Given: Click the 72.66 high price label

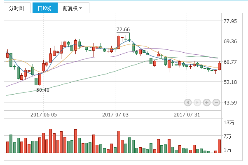Looking at the screenshot, I should click(123, 29).
